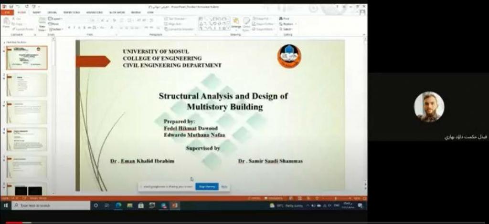This screenshot has width=489, height=224.
Task: Toggle bold formatting in the Font group
Action: point(69,28)
